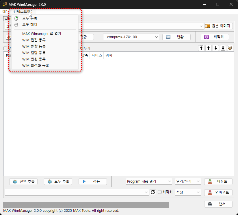Click the 마운트 button
Screen dimensions: 238x215
click(x=218, y=181)
